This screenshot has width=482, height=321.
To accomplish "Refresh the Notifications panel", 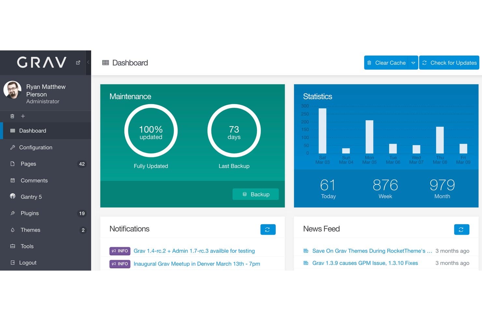I will point(268,230).
